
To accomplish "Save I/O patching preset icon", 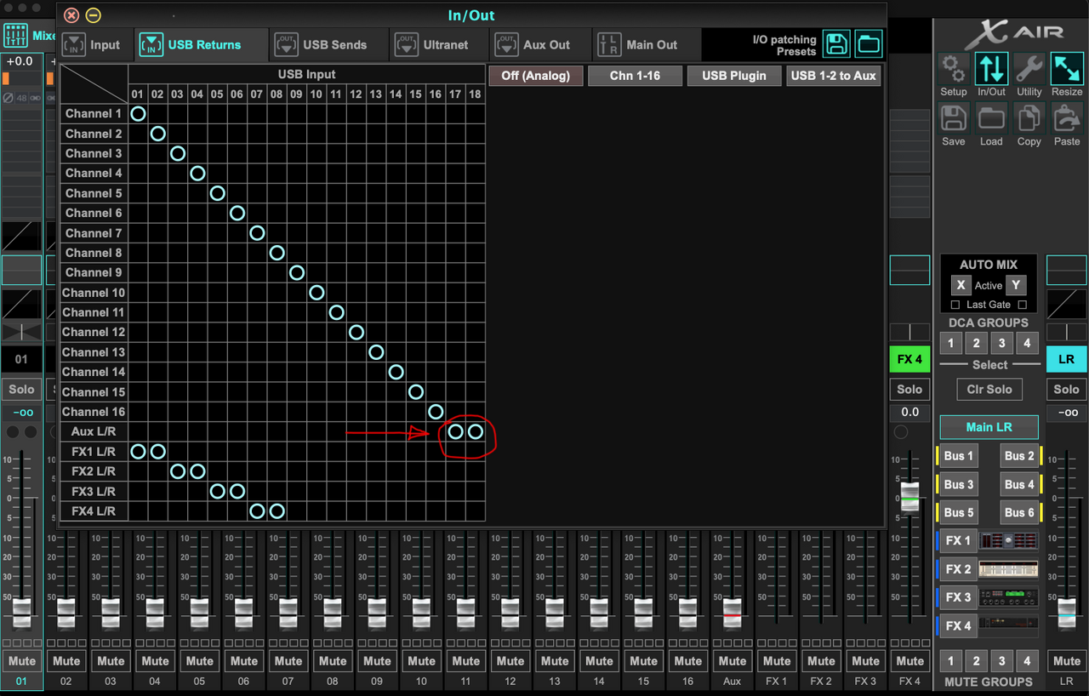I will (x=836, y=44).
